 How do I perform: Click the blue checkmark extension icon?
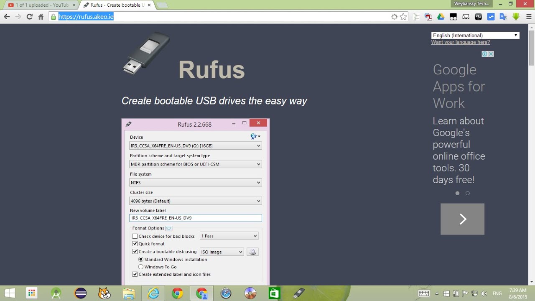(x=491, y=17)
